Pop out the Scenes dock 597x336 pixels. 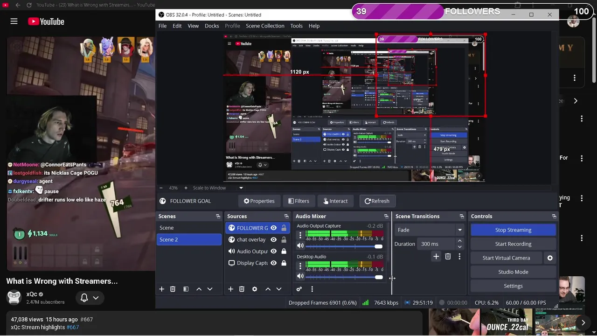pyautogui.click(x=218, y=217)
